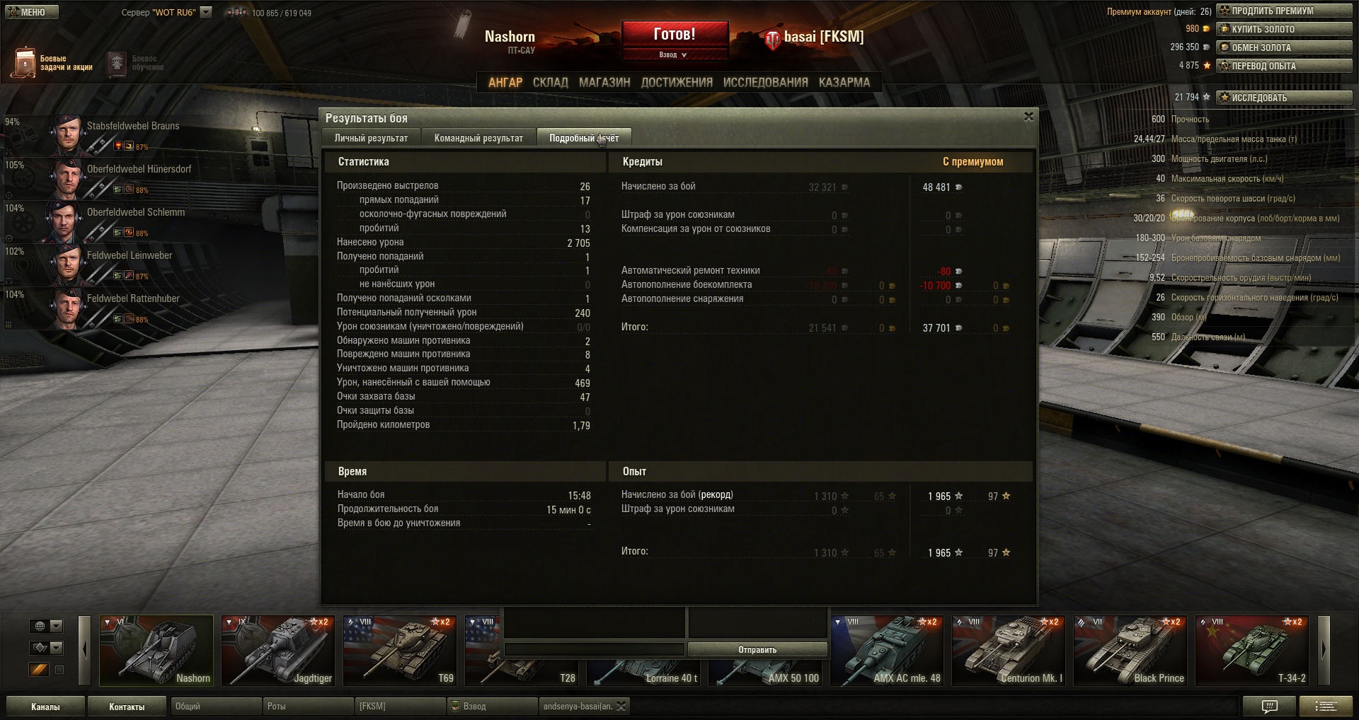
Task: Switch to Личный результат tab
Action: click(371, 138)
